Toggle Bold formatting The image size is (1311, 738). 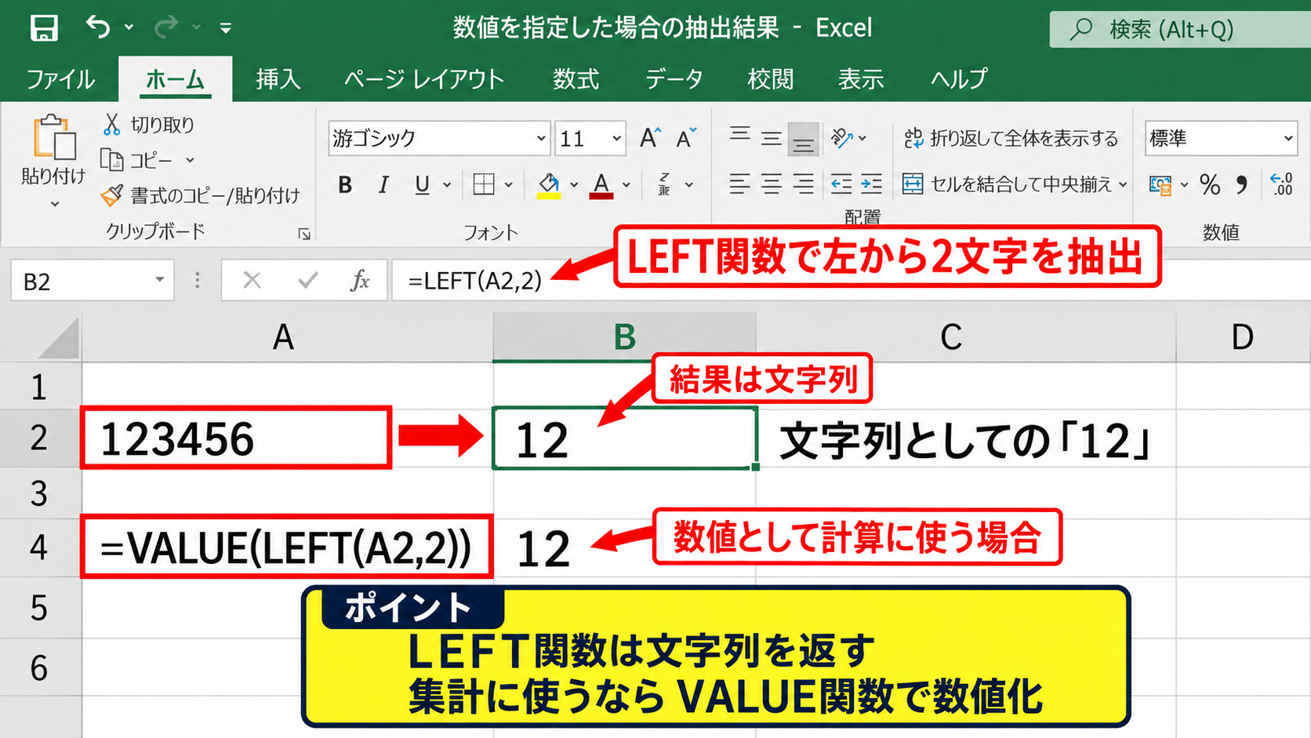[x=345, y=185]
